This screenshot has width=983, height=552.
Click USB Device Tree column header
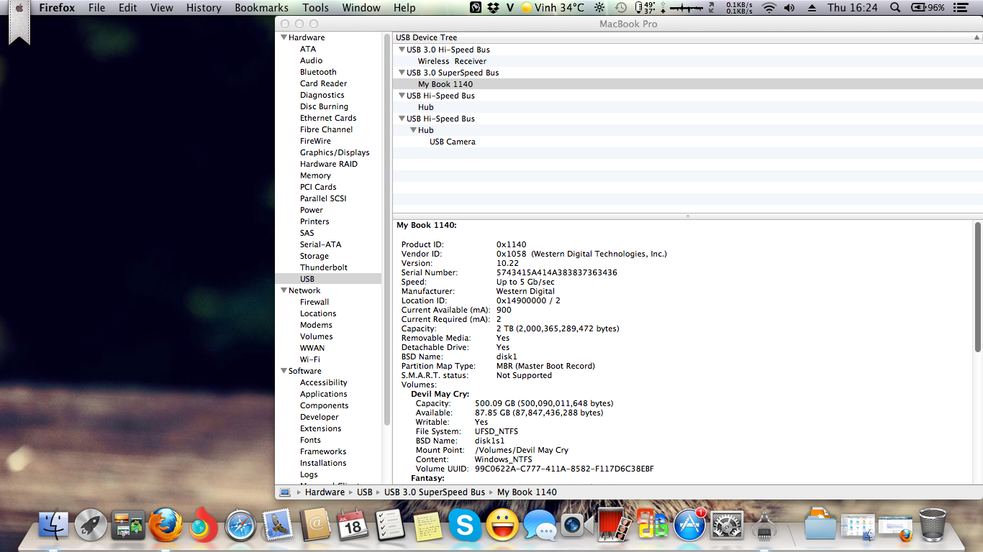click(687, 37)
